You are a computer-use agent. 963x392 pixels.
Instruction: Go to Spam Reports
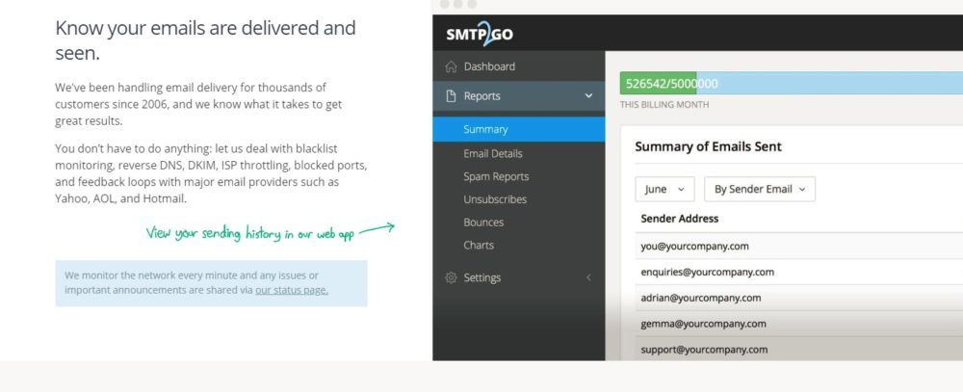(496, 176)
